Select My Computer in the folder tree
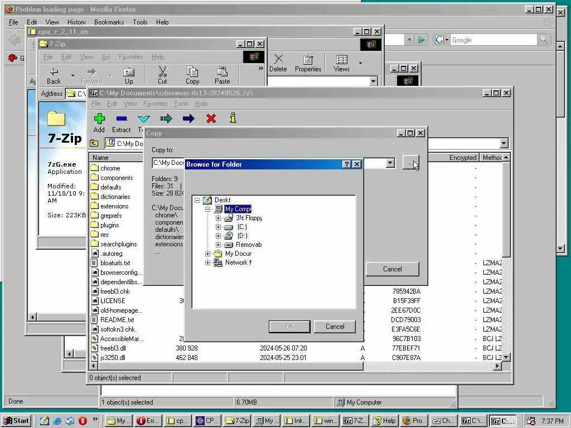 point(238,210)
